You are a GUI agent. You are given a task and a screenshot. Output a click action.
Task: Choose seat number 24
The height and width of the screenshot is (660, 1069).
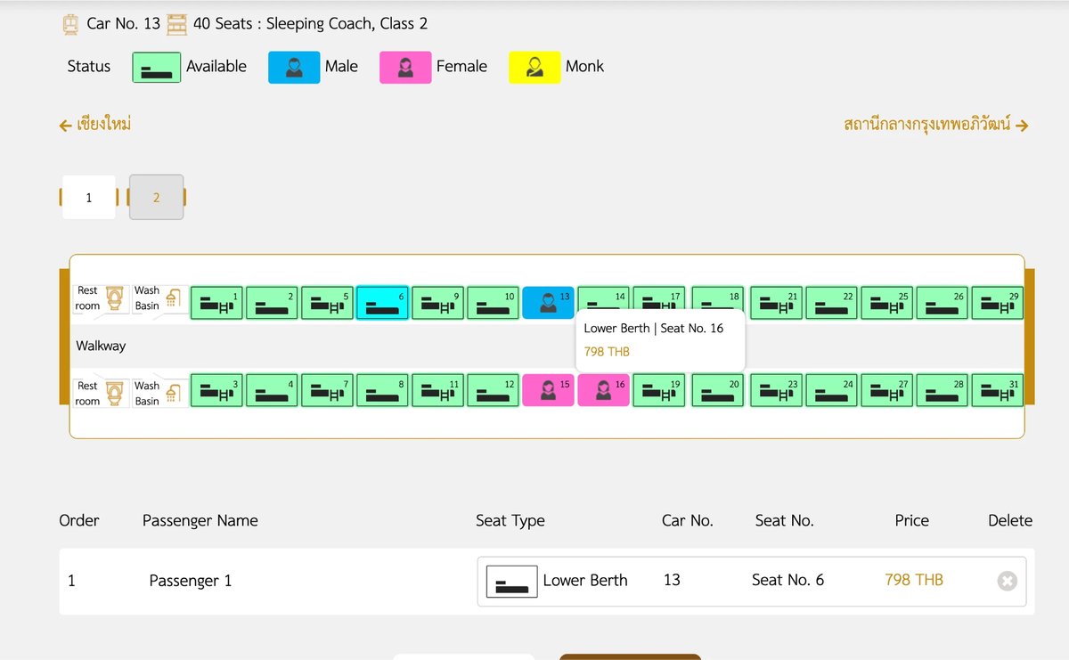pyautogui.click(x=831, y=390)
